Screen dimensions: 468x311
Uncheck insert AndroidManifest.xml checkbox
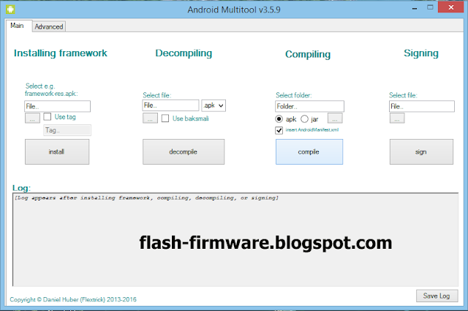279,130
